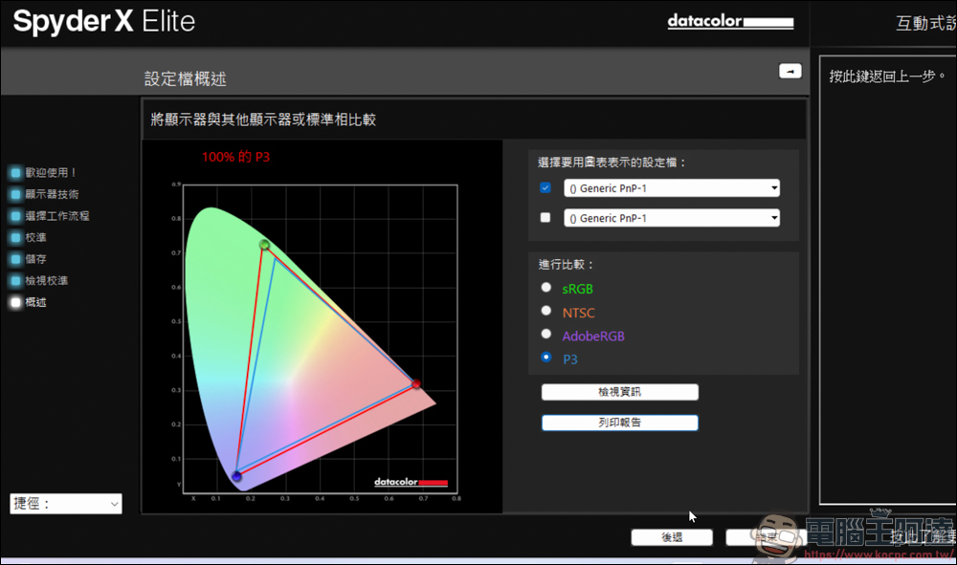This screenshot has width=957, height=565.
Task: Click the 按此鍵返回上一步 help text
Action: (887, 76)
